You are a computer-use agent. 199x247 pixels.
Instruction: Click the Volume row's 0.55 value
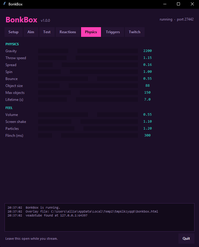(148, 114)
